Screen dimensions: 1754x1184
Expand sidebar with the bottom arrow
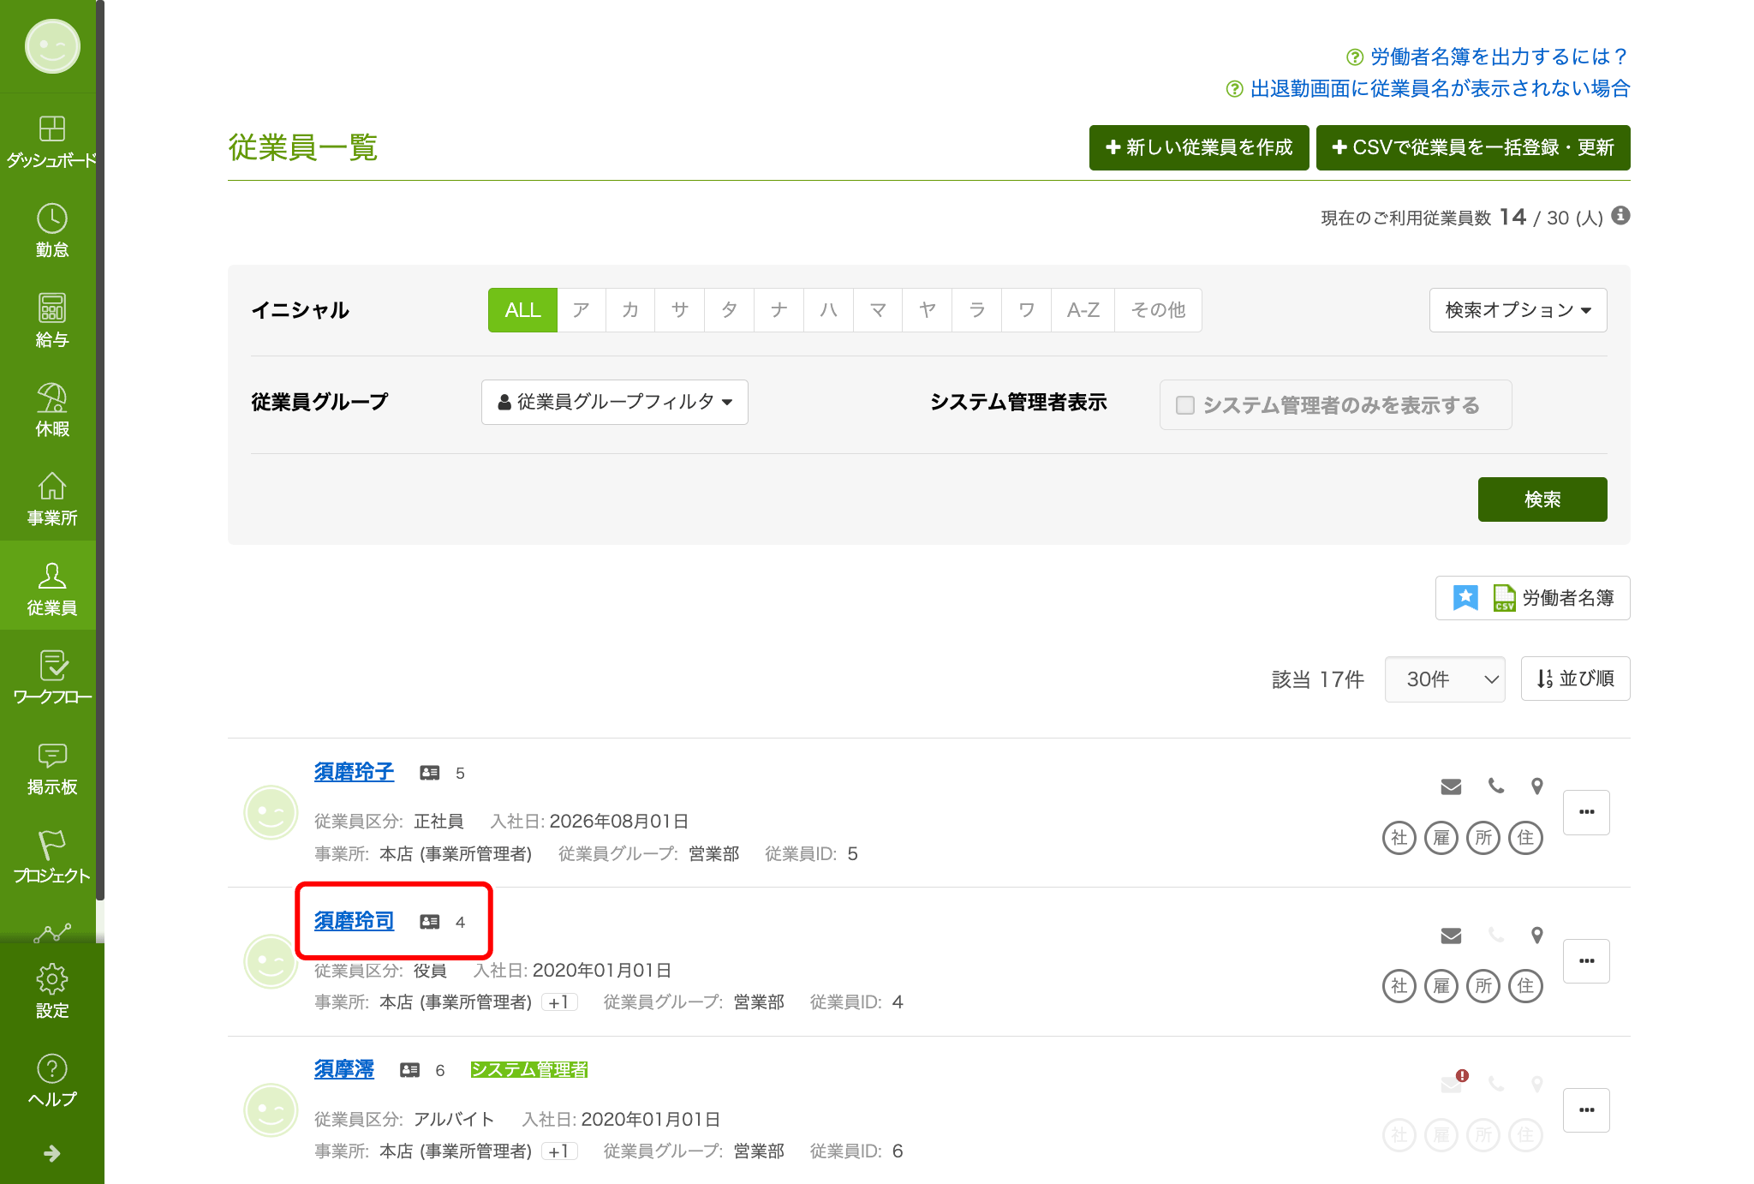pos(51,1153)
